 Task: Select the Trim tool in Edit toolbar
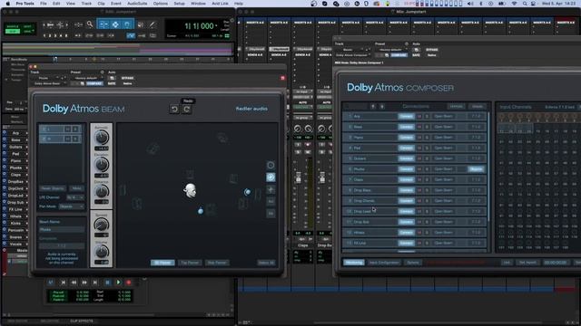coord(103,24)
